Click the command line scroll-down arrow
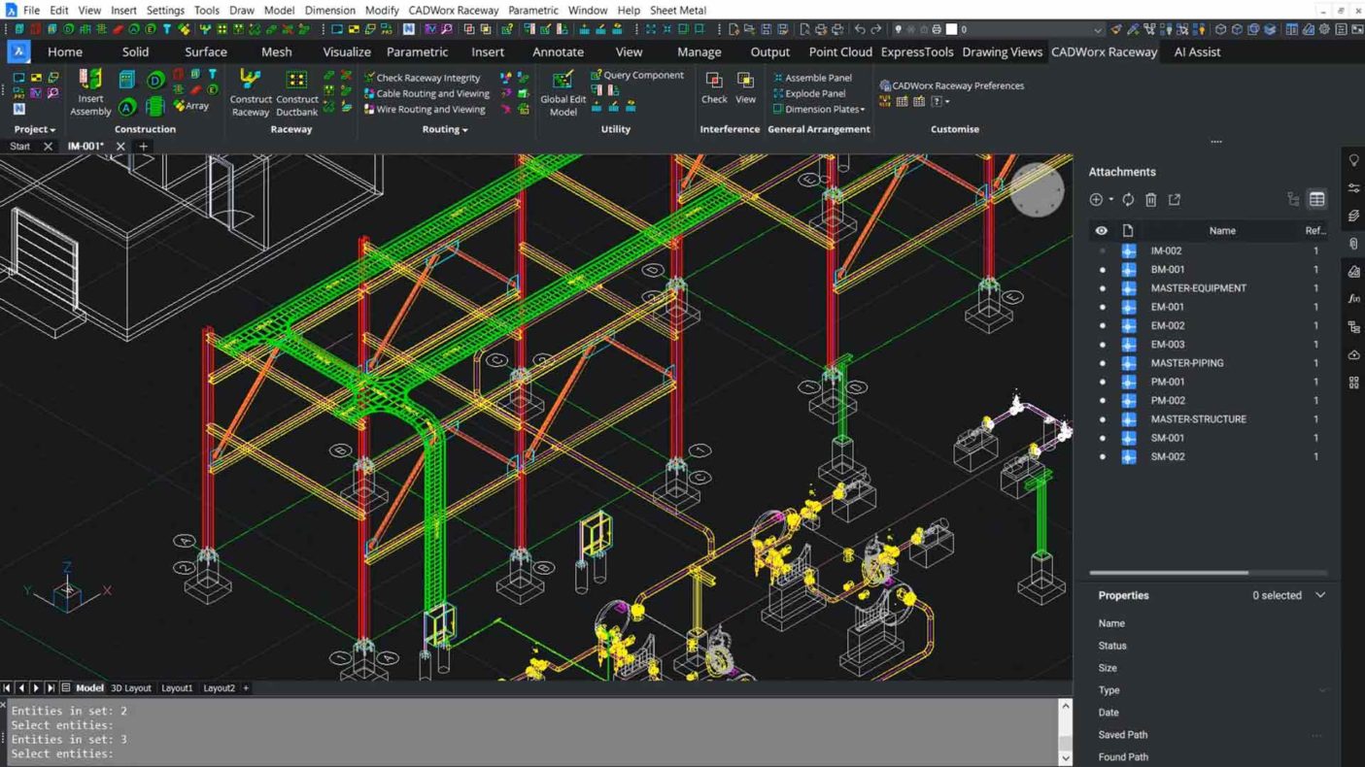Image resolution: width=1365 pixels, height=767 pixels. tap(1065, 757)
